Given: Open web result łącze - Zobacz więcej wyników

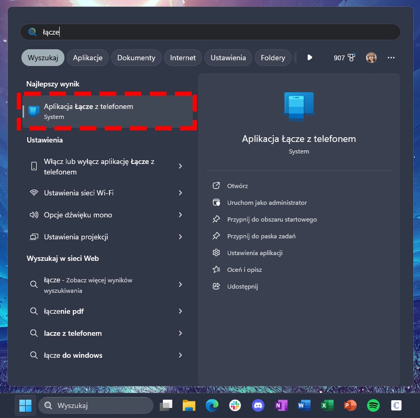Looking at the screenshot, I should (x=107, y=285).
